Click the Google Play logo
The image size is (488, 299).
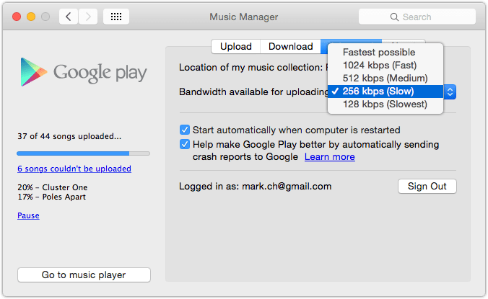coord(84,72)
